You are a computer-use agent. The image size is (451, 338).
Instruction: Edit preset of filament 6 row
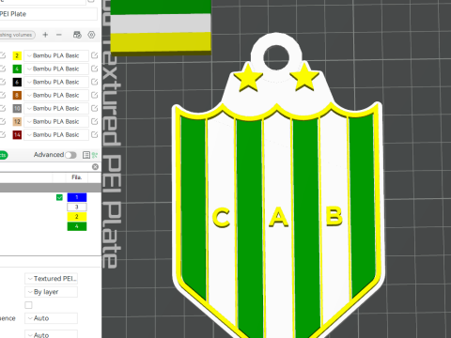click(94, 82)
